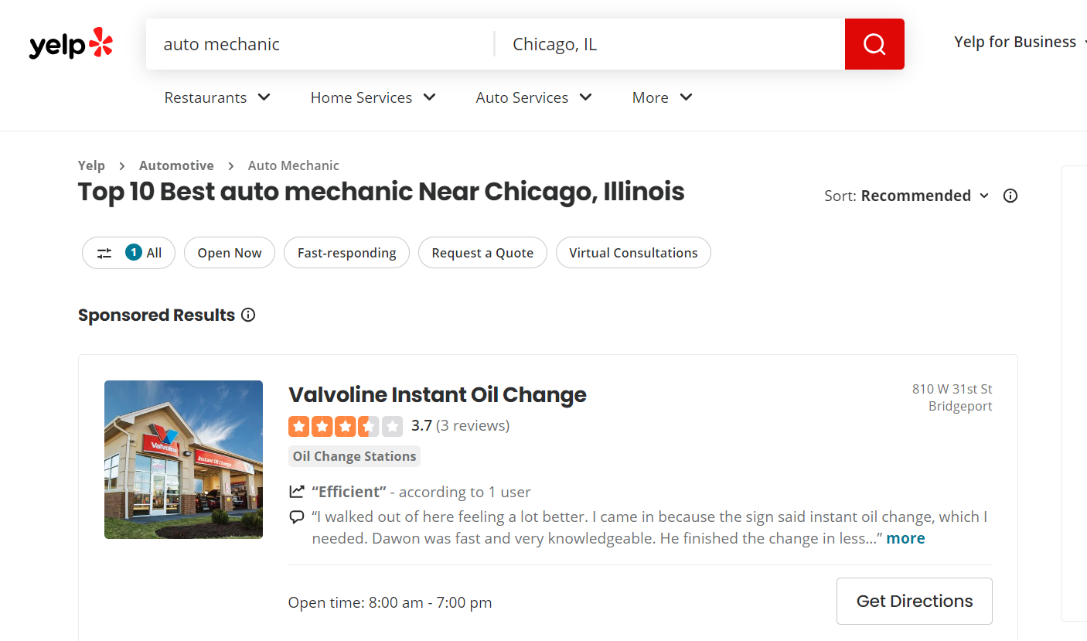Click the trending arrow icon beside Efficient

[296, 492]
